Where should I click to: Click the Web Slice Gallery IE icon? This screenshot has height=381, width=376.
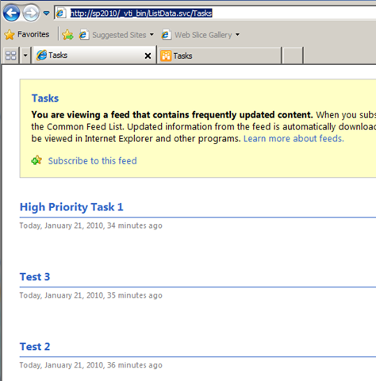pyautogui.click(x=166, y=35)
